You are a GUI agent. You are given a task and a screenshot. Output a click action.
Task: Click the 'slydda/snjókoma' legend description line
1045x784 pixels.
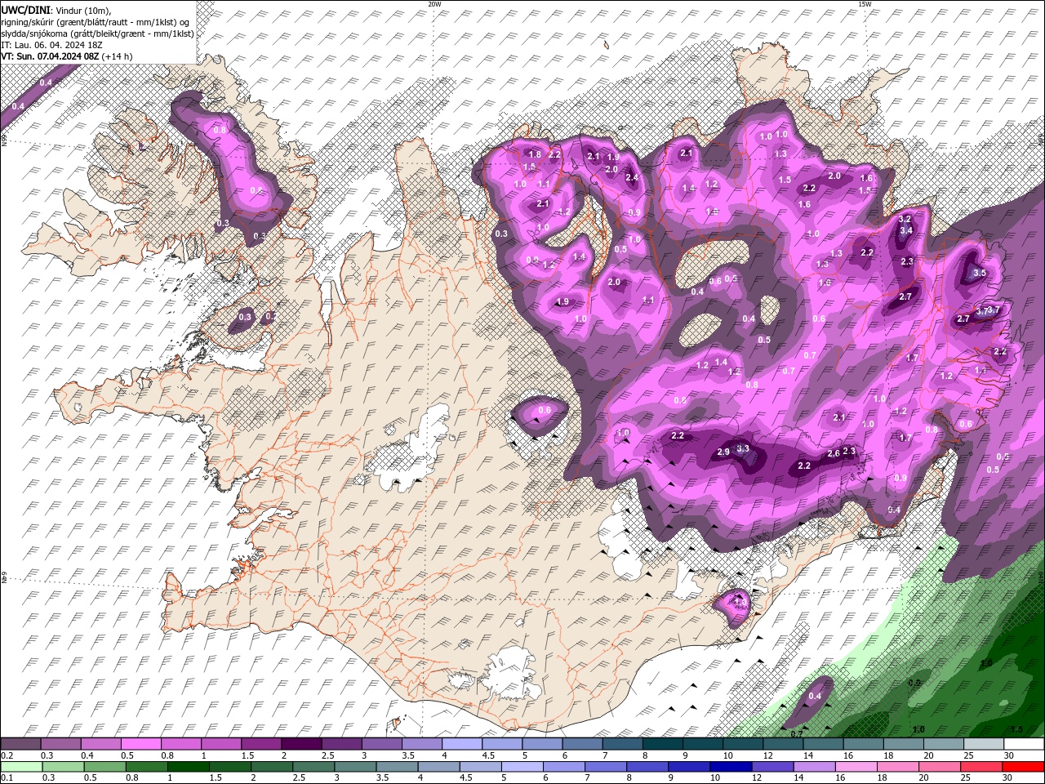tap(96, 33)
